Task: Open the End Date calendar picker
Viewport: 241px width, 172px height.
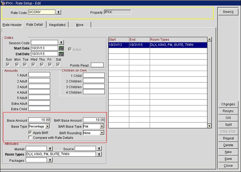Action: [x=61, y=54]
